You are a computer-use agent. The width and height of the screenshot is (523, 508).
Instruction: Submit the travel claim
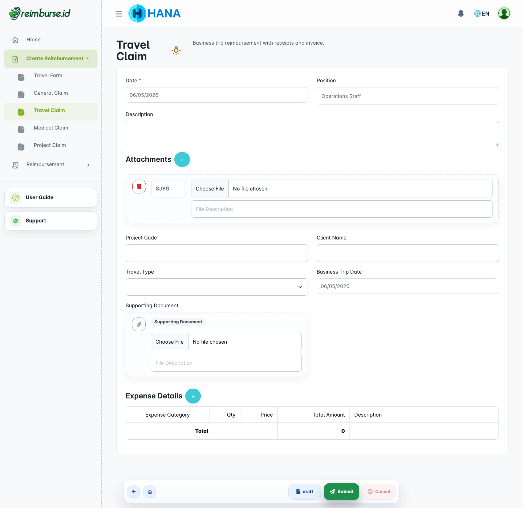341,492
